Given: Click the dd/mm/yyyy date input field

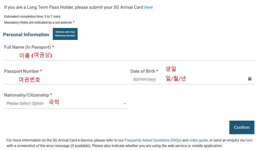Looking at the screenshot, I should tap(192, 79).
